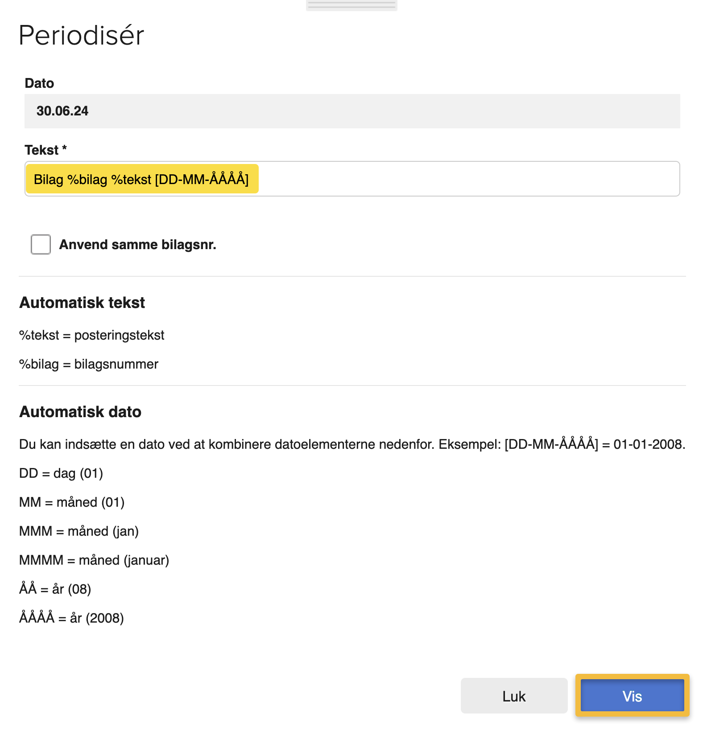Screen dimensions: 703x730
Task: Click the Luk button
Action: click(513, 696)
